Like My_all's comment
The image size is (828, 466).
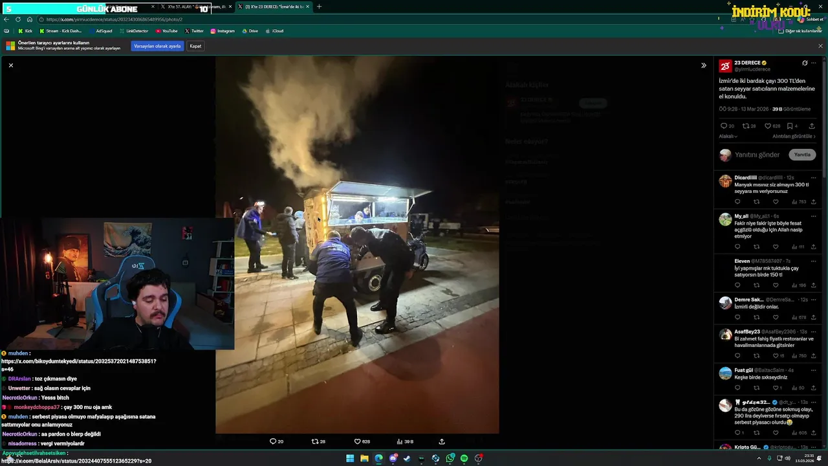tap(776, 247)
